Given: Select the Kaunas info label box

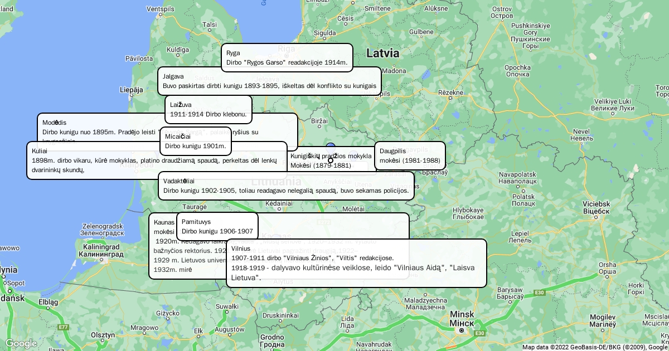Looking at the screenshot, I should [x=279, y=246].
